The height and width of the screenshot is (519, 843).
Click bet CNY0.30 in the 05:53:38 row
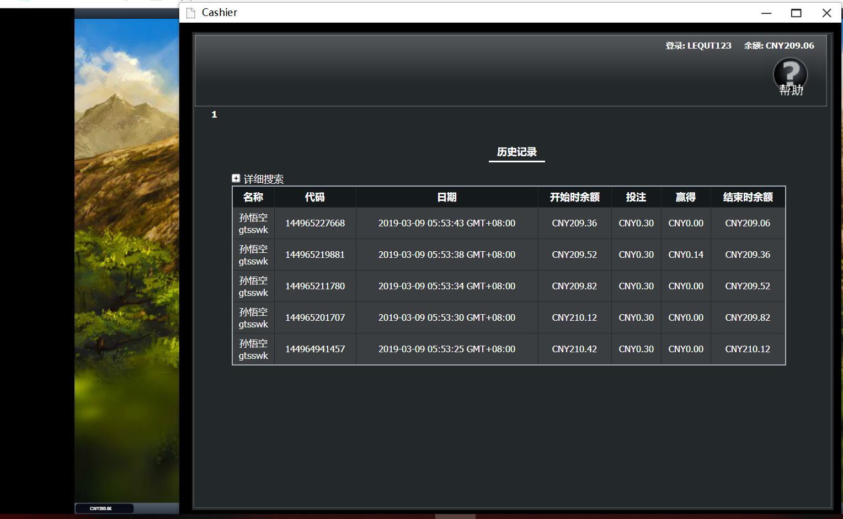coord(636,255)
